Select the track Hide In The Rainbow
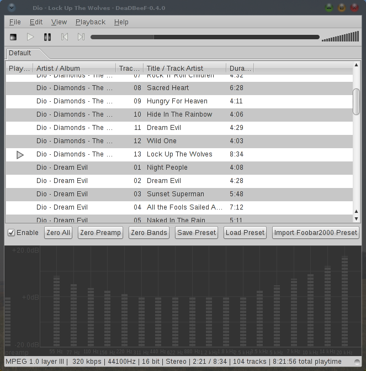Viewport: 366px width, 371px height. (179, 114)
